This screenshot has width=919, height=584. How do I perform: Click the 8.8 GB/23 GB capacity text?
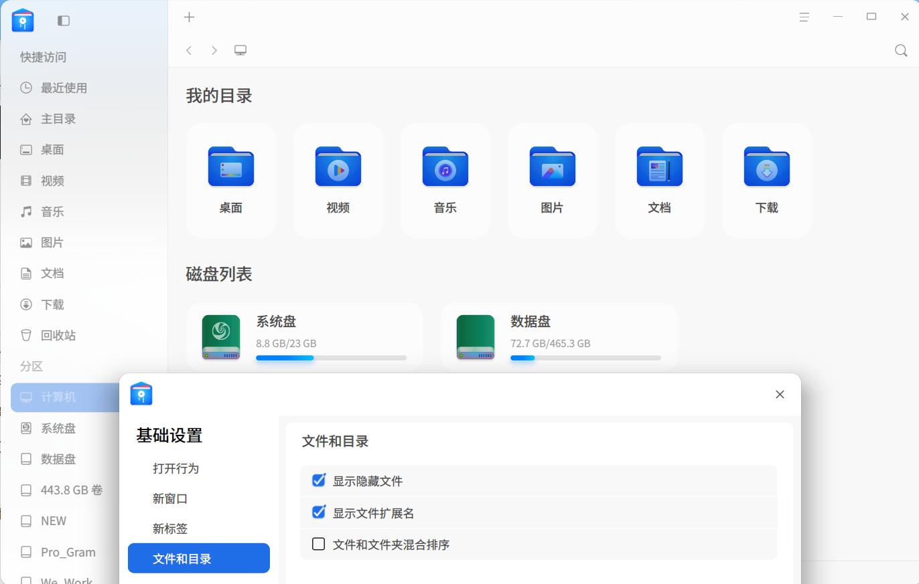pyautogui.click(x=286, y=343)
